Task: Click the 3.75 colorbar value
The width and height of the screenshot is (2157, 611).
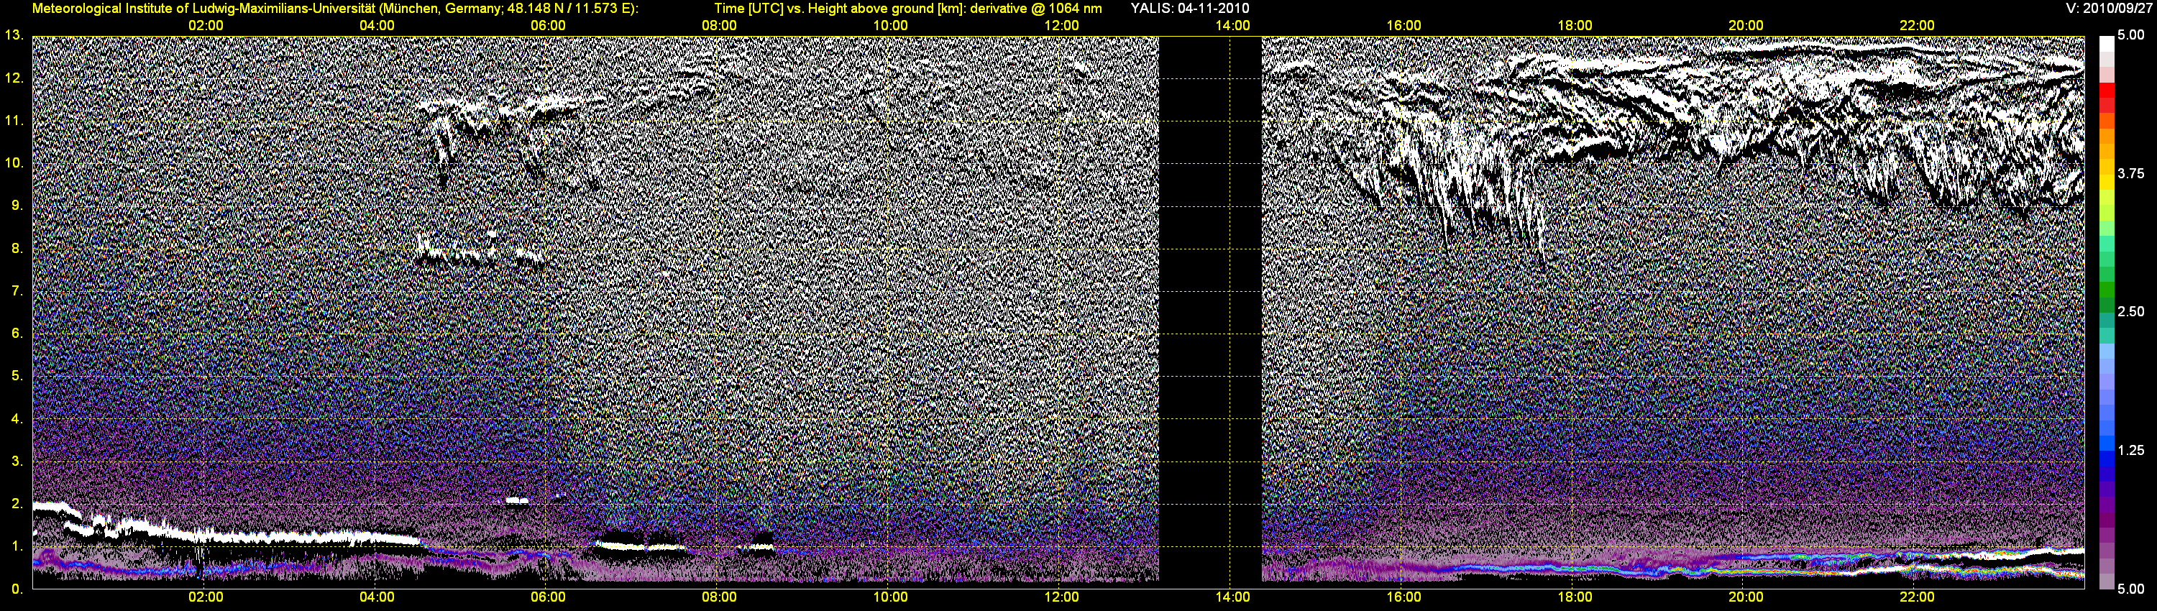Action: [x=2131, y=173]
